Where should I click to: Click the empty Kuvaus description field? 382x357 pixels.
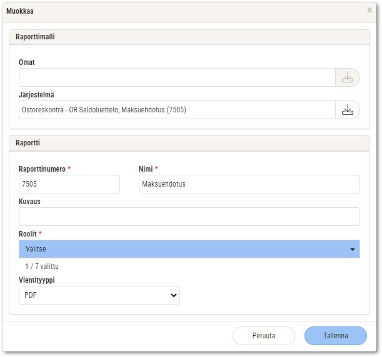pyautogui.click(x=189, y=217)
